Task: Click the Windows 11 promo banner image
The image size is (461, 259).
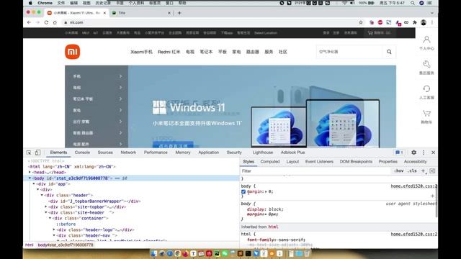Action: pos(262,106)
